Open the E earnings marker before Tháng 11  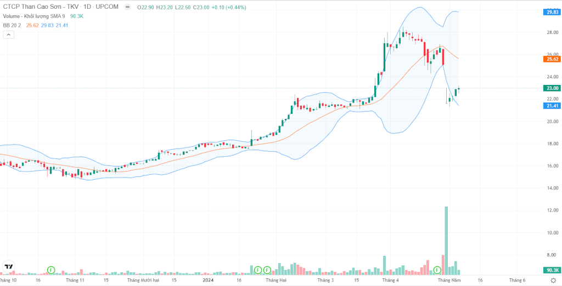pos(51,270)
